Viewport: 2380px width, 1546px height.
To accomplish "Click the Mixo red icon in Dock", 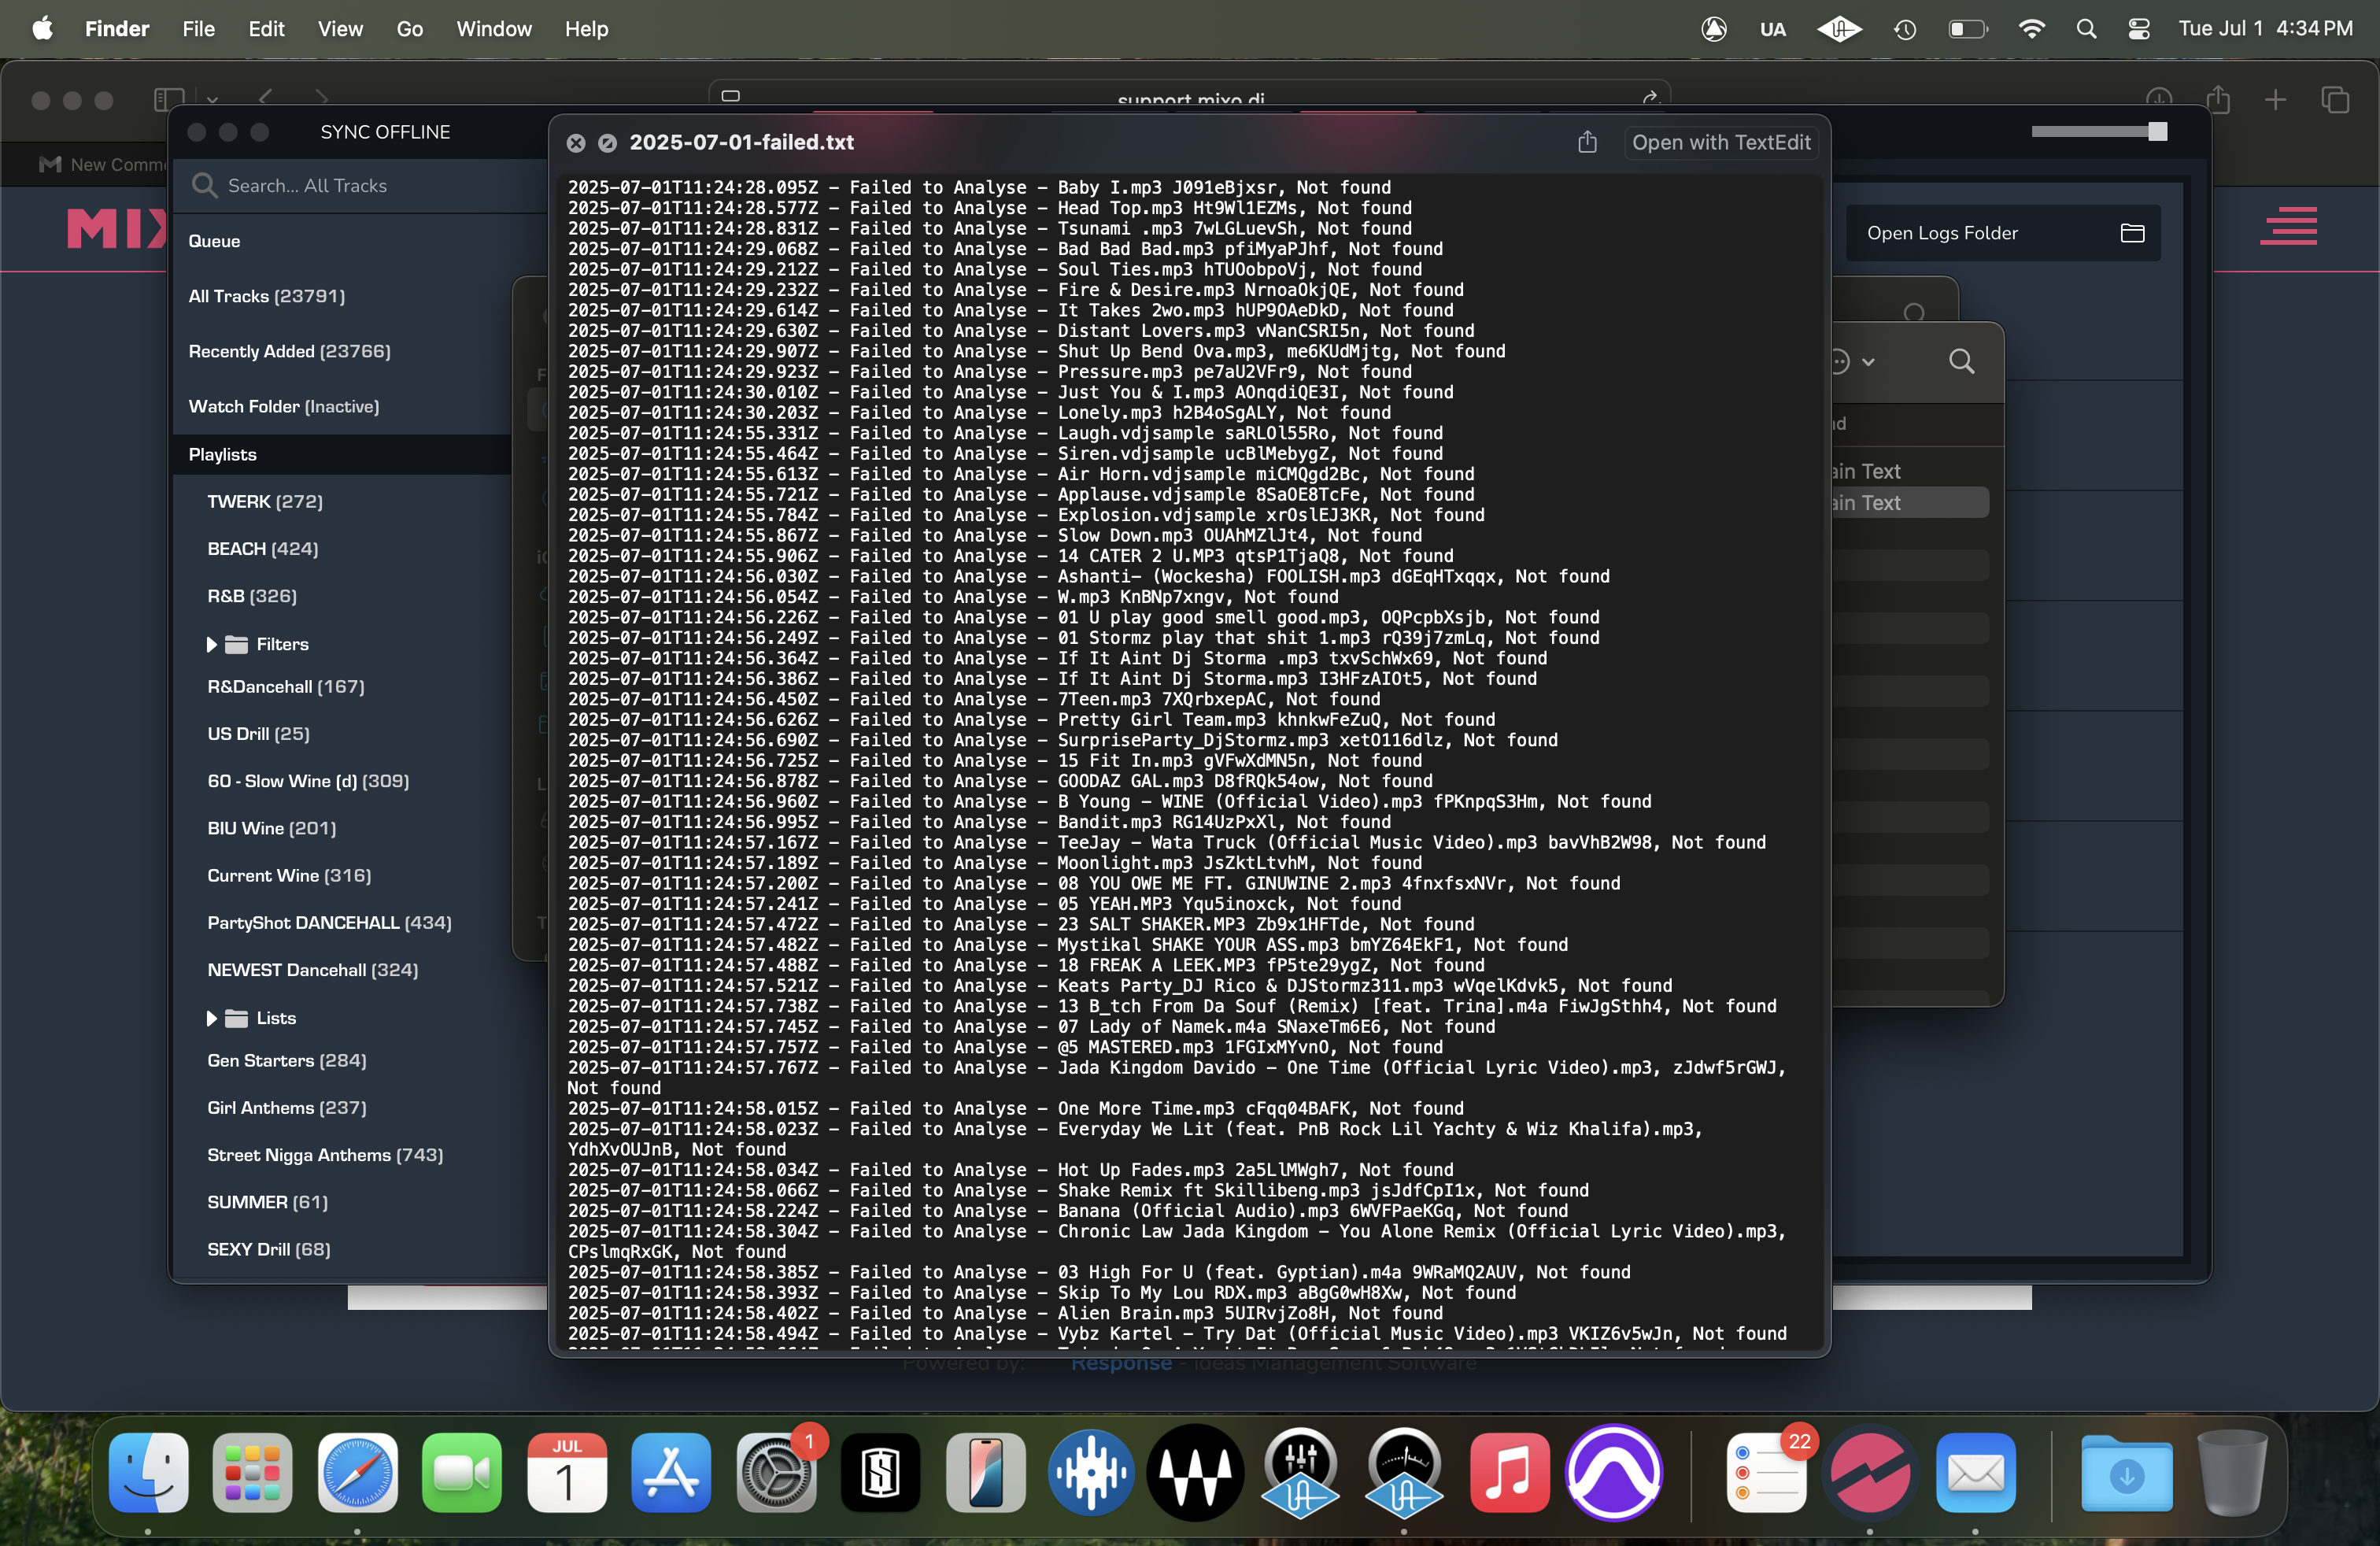I will 1869,1473.
